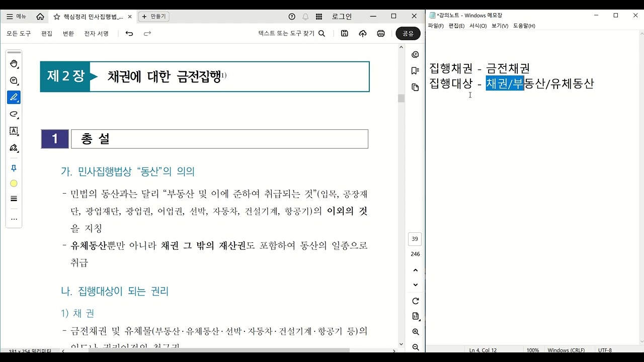Open the Acrobat 메뉴 hamburger menu
This screenshot has width=644, height=362.
[x=16, y=17]
